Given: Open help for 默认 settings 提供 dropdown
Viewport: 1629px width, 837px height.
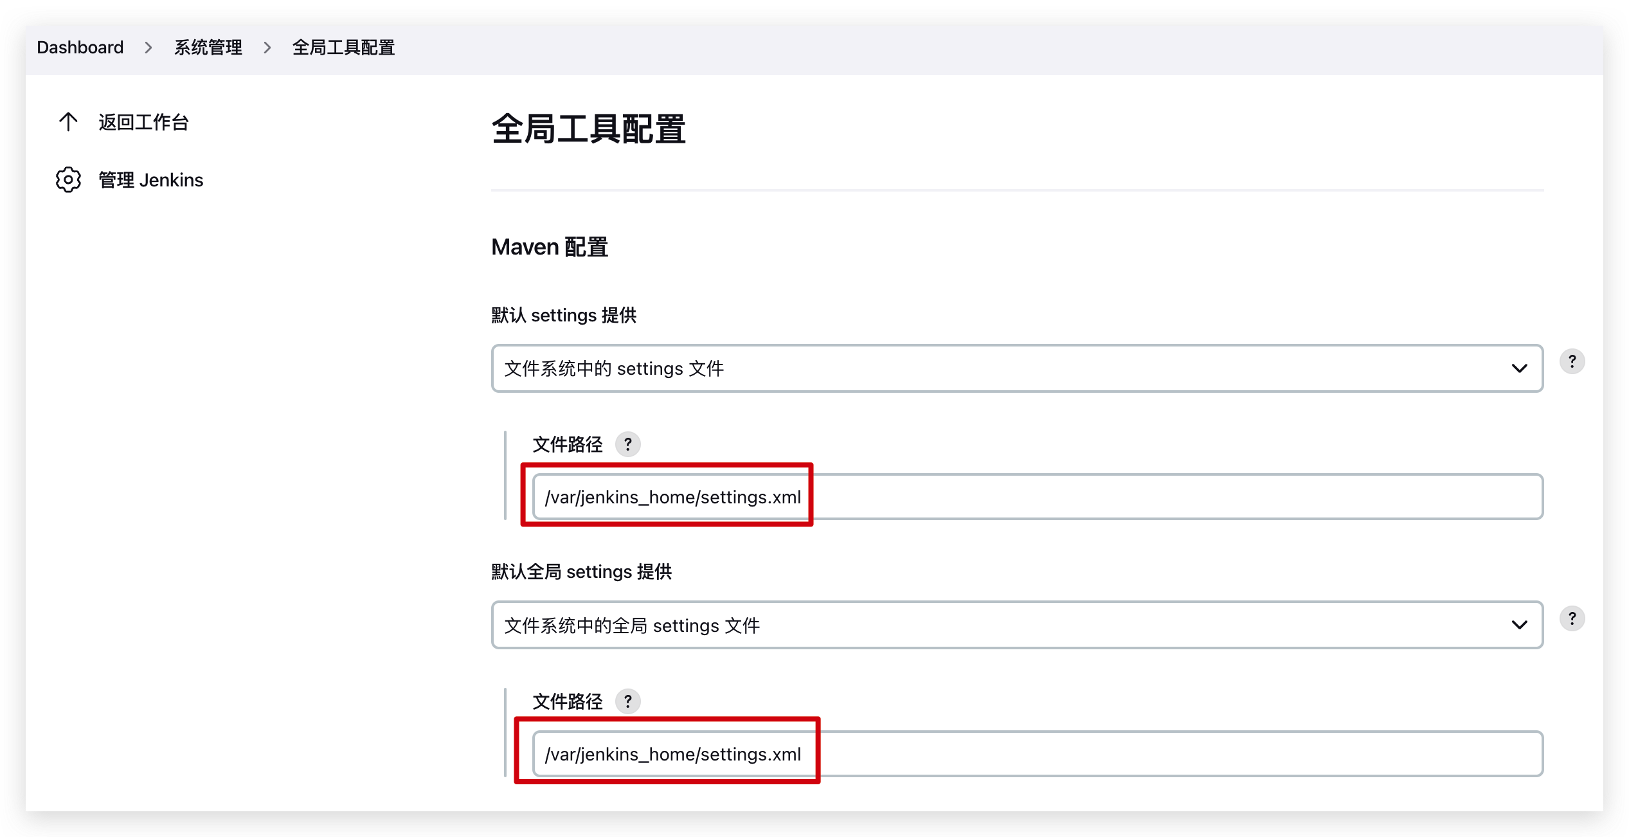Looking at the screenshot, I should point(1572,361).
